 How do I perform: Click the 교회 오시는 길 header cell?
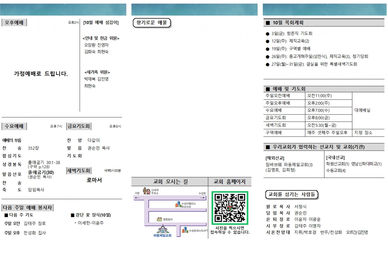coord(170,182)
